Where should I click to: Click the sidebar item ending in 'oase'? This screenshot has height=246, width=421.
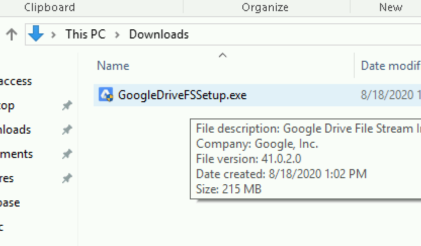10,203
